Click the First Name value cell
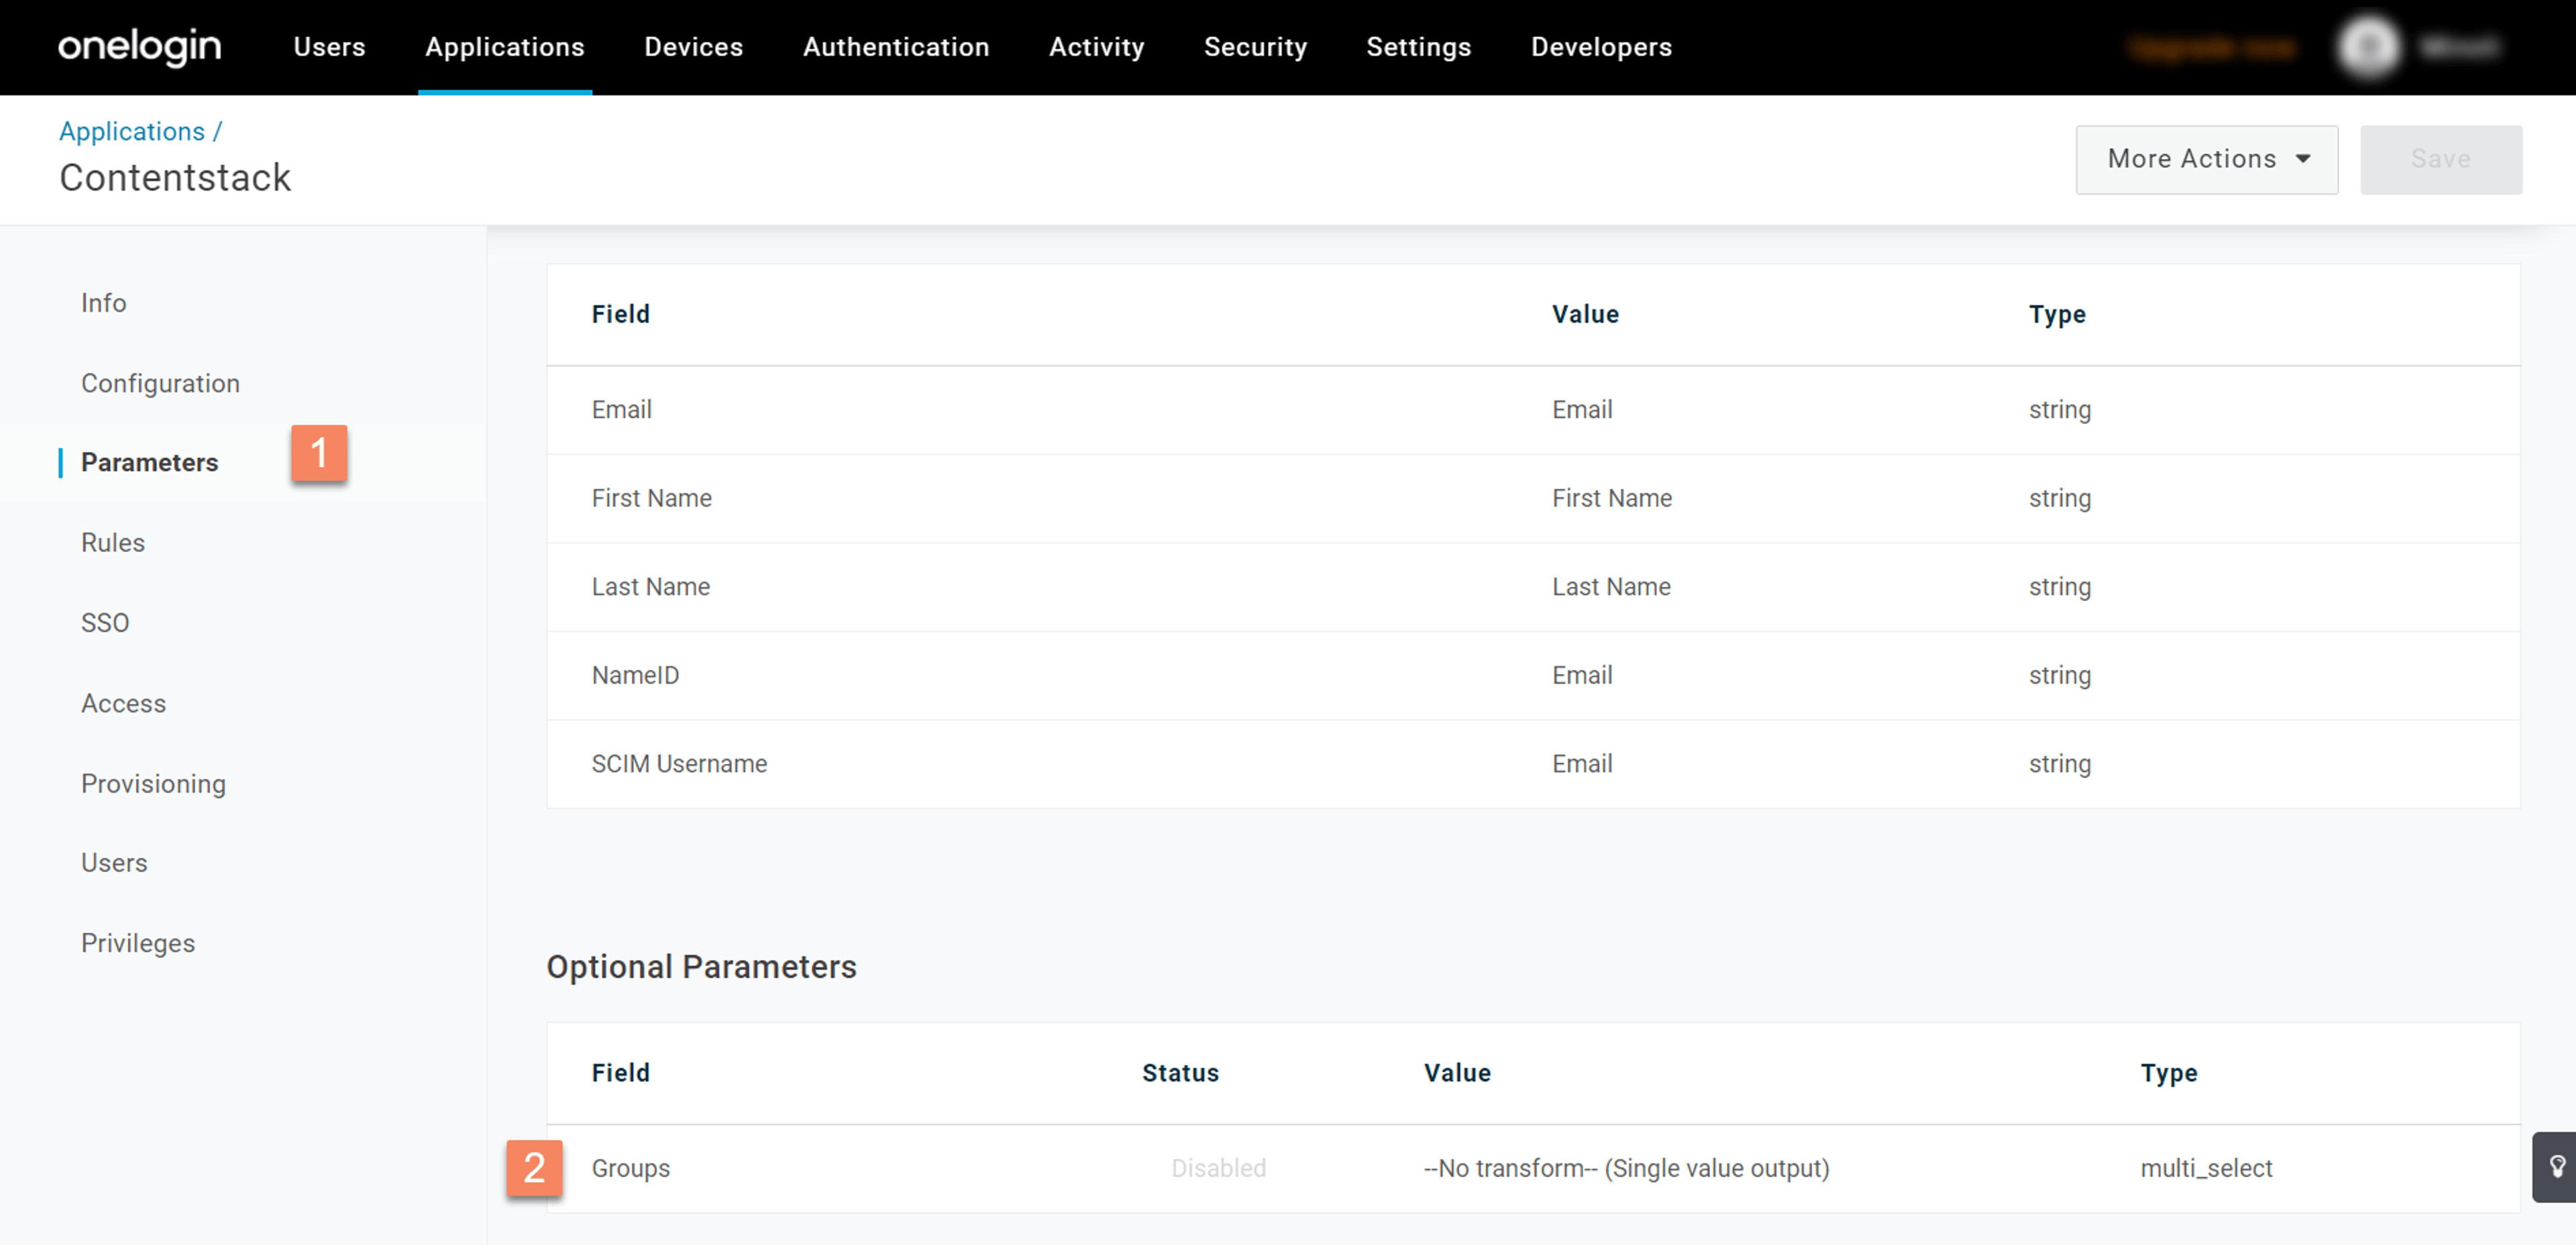Screen dimensions: 2576x1245 pos(1612,498)
